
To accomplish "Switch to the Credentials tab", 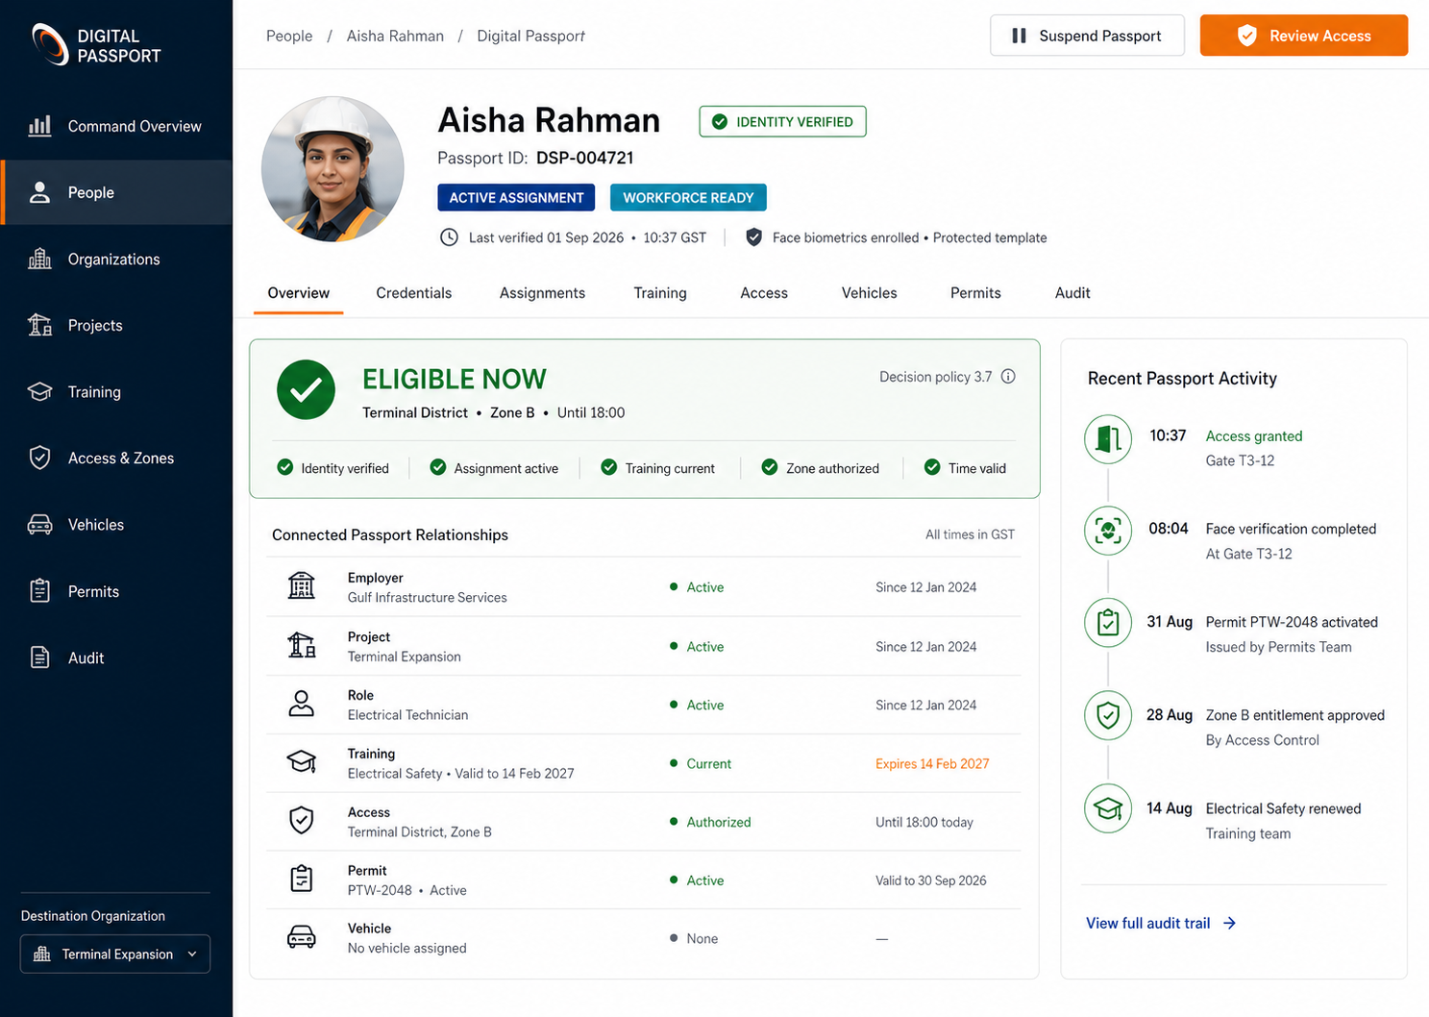I will (414, 293).
